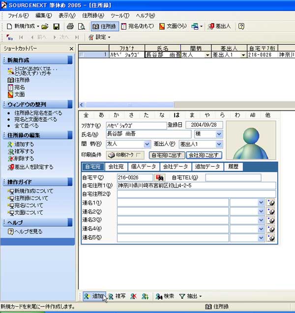This screenshot has height=313, width=295.
Task: Click the print preview magnifier icon
Action: 82,26
